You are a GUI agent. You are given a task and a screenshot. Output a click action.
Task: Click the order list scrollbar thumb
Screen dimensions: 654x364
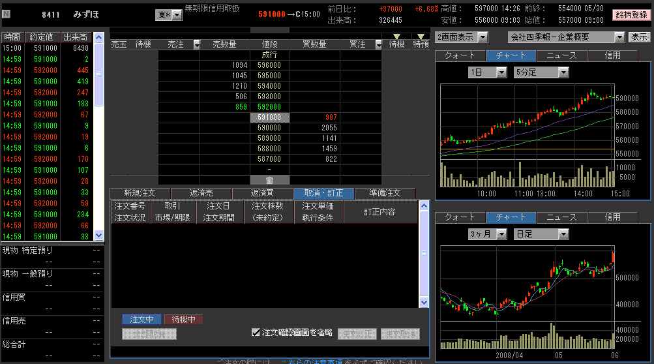[x=424, y=253]
